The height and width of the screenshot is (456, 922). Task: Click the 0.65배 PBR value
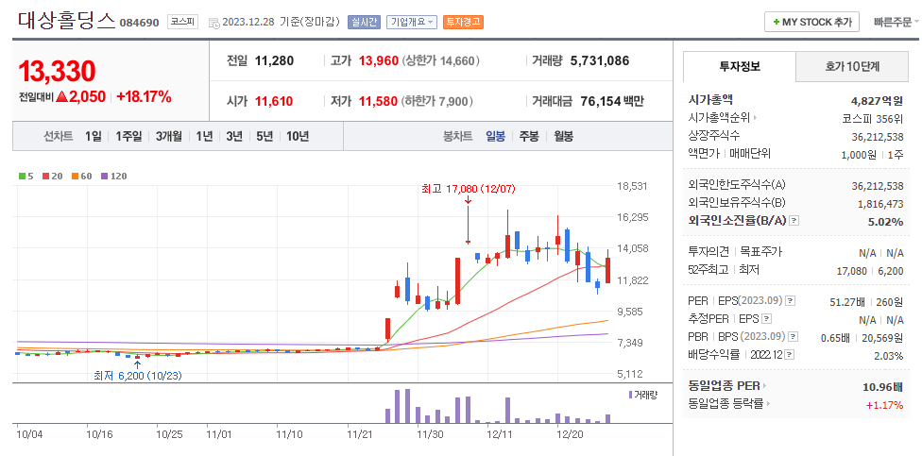click(835, 338)
